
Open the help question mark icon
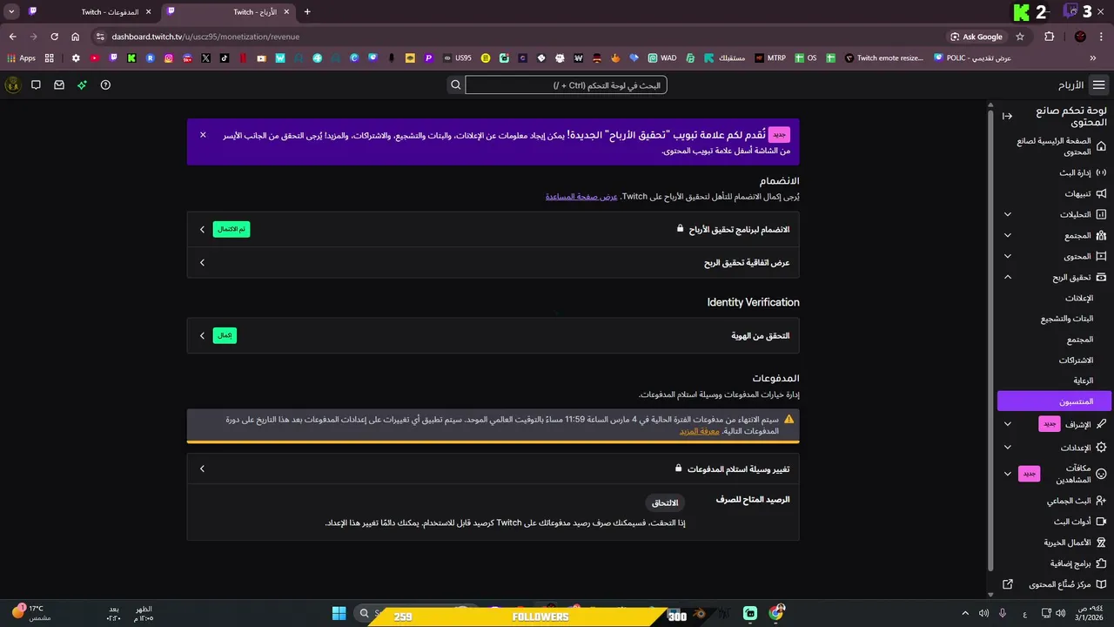point(105,85)
